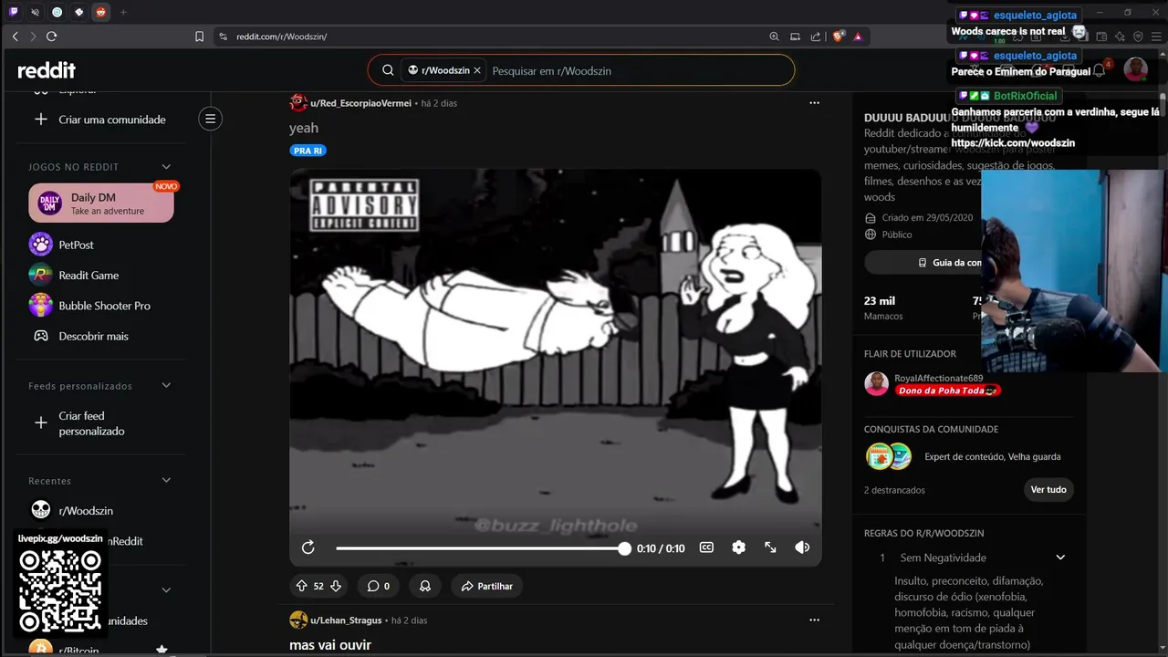This screenshot has width=1168, height=657.
Task: Collapse rule Sem Negatividade
Action: point(1060,558)
